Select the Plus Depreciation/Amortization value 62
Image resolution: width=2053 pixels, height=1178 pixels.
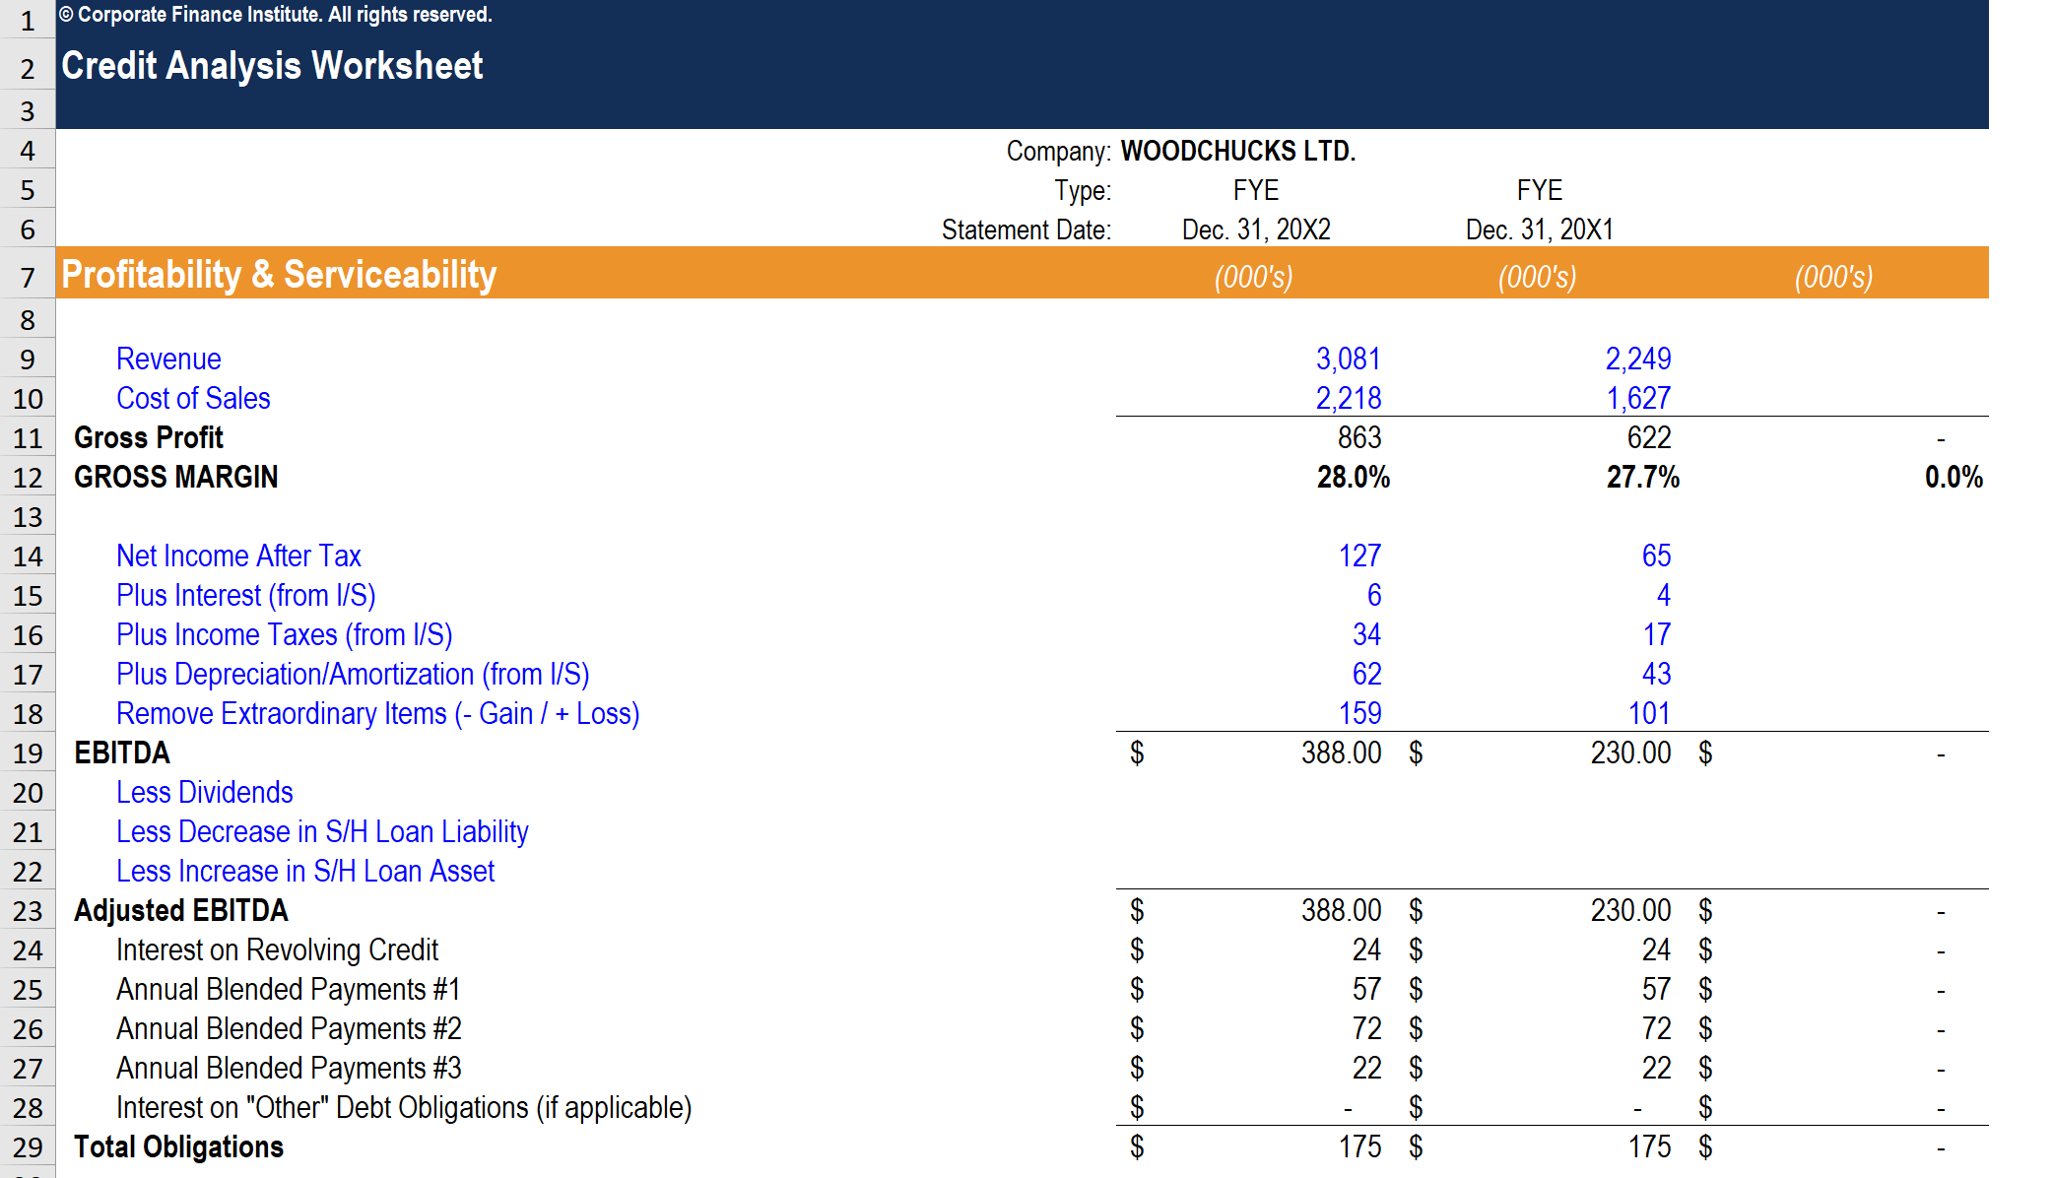1365,674
